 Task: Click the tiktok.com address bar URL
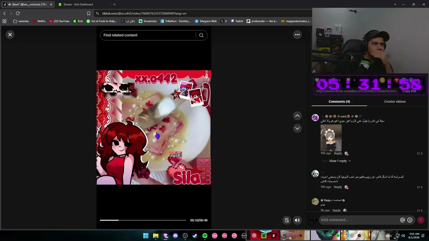[144, 13]
